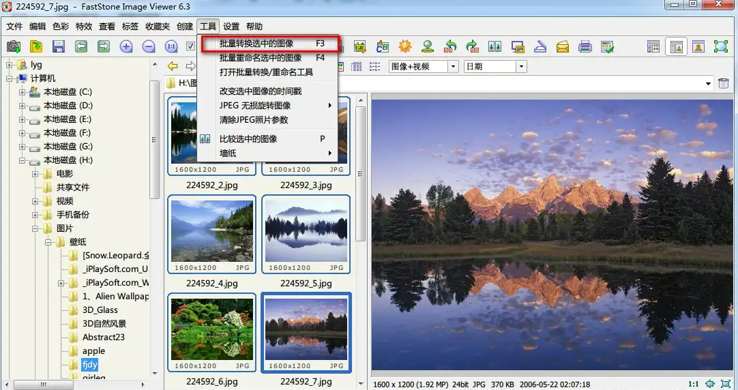Open the settings checkmark icon
The height and width of the screenshot is (390, 738).
607,46
